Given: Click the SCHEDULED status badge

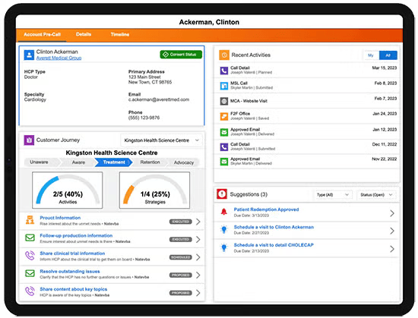Looking at the screenshot, I should pyautogui.click(x=180, y=257).
